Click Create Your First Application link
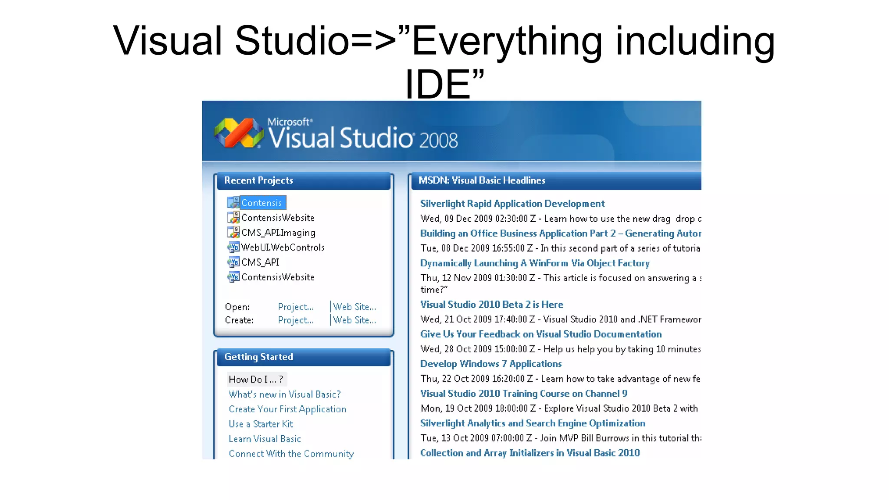This screenshot has height=500, width=889. tap(287, 409)
